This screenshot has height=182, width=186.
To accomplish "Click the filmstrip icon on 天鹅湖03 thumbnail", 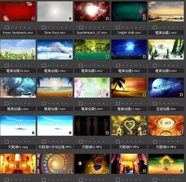I will [x=144, y=133].
